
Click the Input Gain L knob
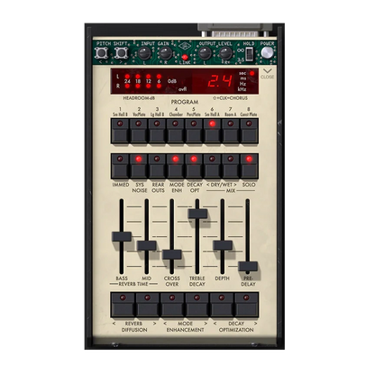coord(144,53)
